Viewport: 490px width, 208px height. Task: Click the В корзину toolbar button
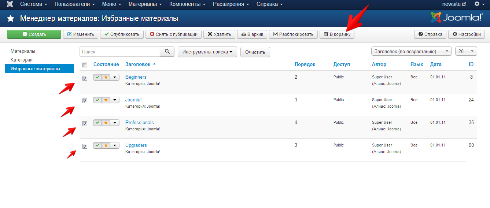click(337, 34)
